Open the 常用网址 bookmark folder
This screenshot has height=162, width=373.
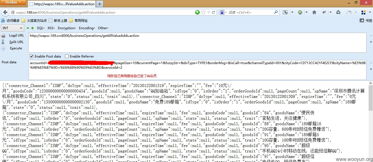[78, 20]
